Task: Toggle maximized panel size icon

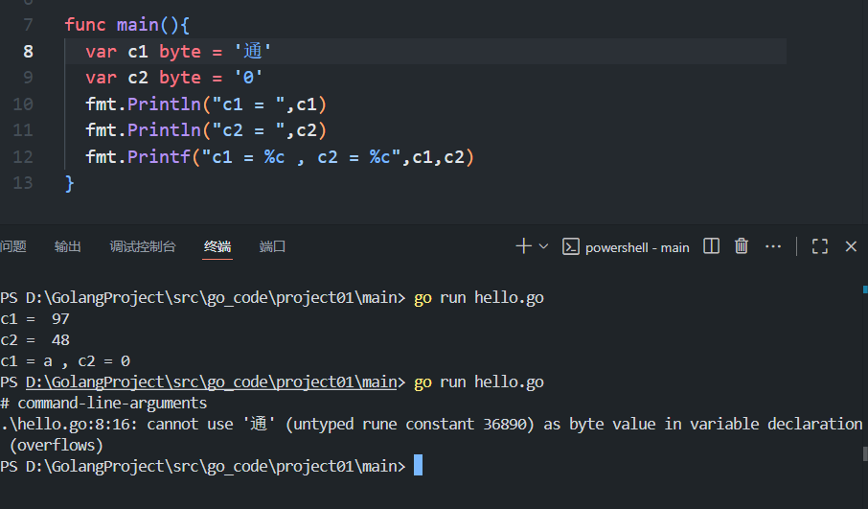Action: (819, 246)
